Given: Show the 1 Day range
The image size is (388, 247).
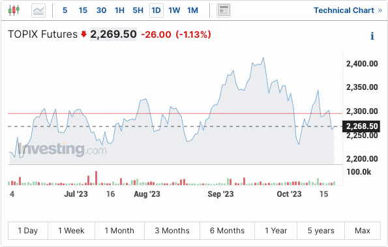Looking at the screenshot, I should [x=28, y=231].
